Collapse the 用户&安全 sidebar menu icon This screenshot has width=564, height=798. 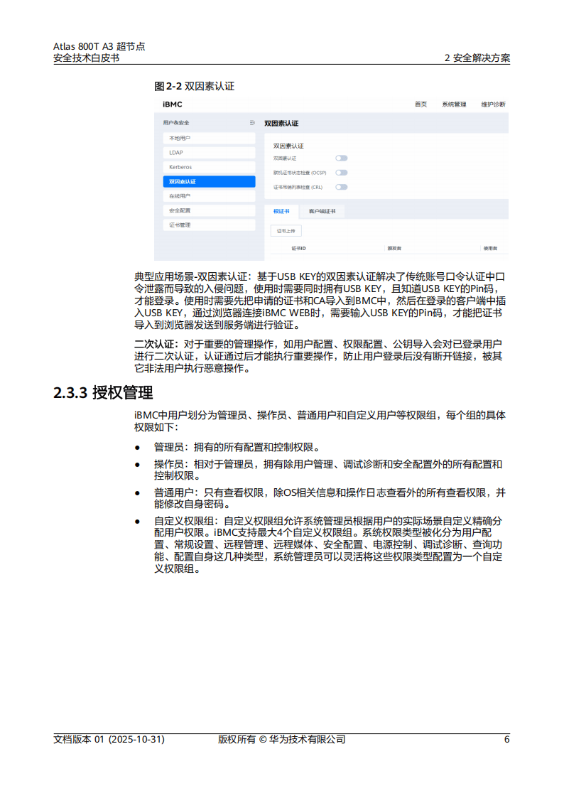[252, 123]
